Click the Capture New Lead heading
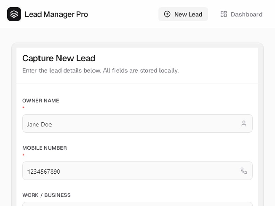 (59, 58)
